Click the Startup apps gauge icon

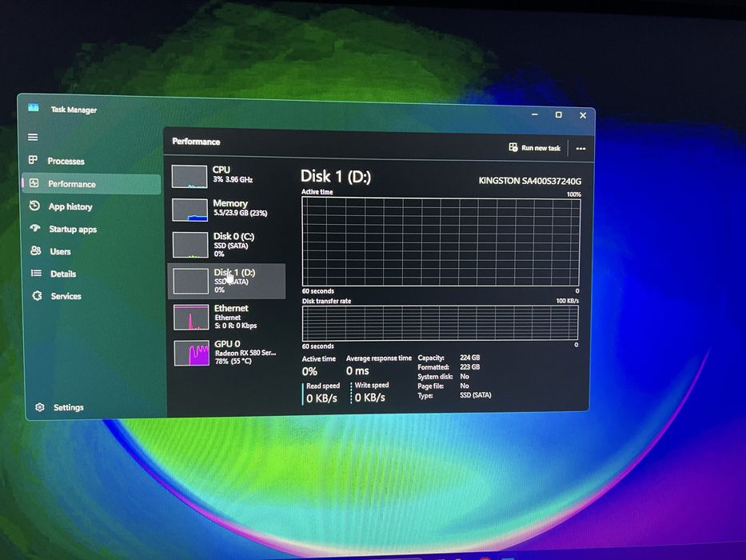(34, 228)
